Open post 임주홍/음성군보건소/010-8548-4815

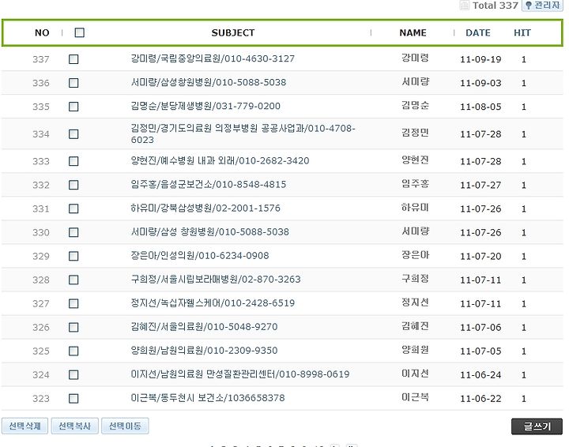[x=209, y=184]
